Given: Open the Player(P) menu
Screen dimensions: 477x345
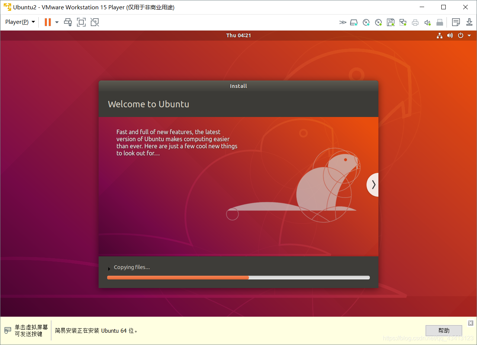Looking at the screenshot, I should click(20, 22).
